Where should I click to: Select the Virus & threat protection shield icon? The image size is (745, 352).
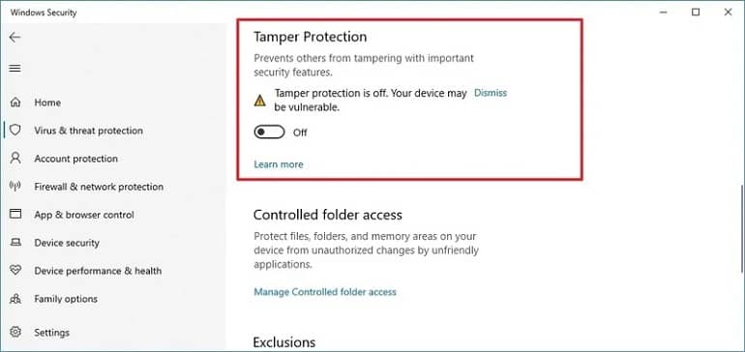click(x=15, y=131)
